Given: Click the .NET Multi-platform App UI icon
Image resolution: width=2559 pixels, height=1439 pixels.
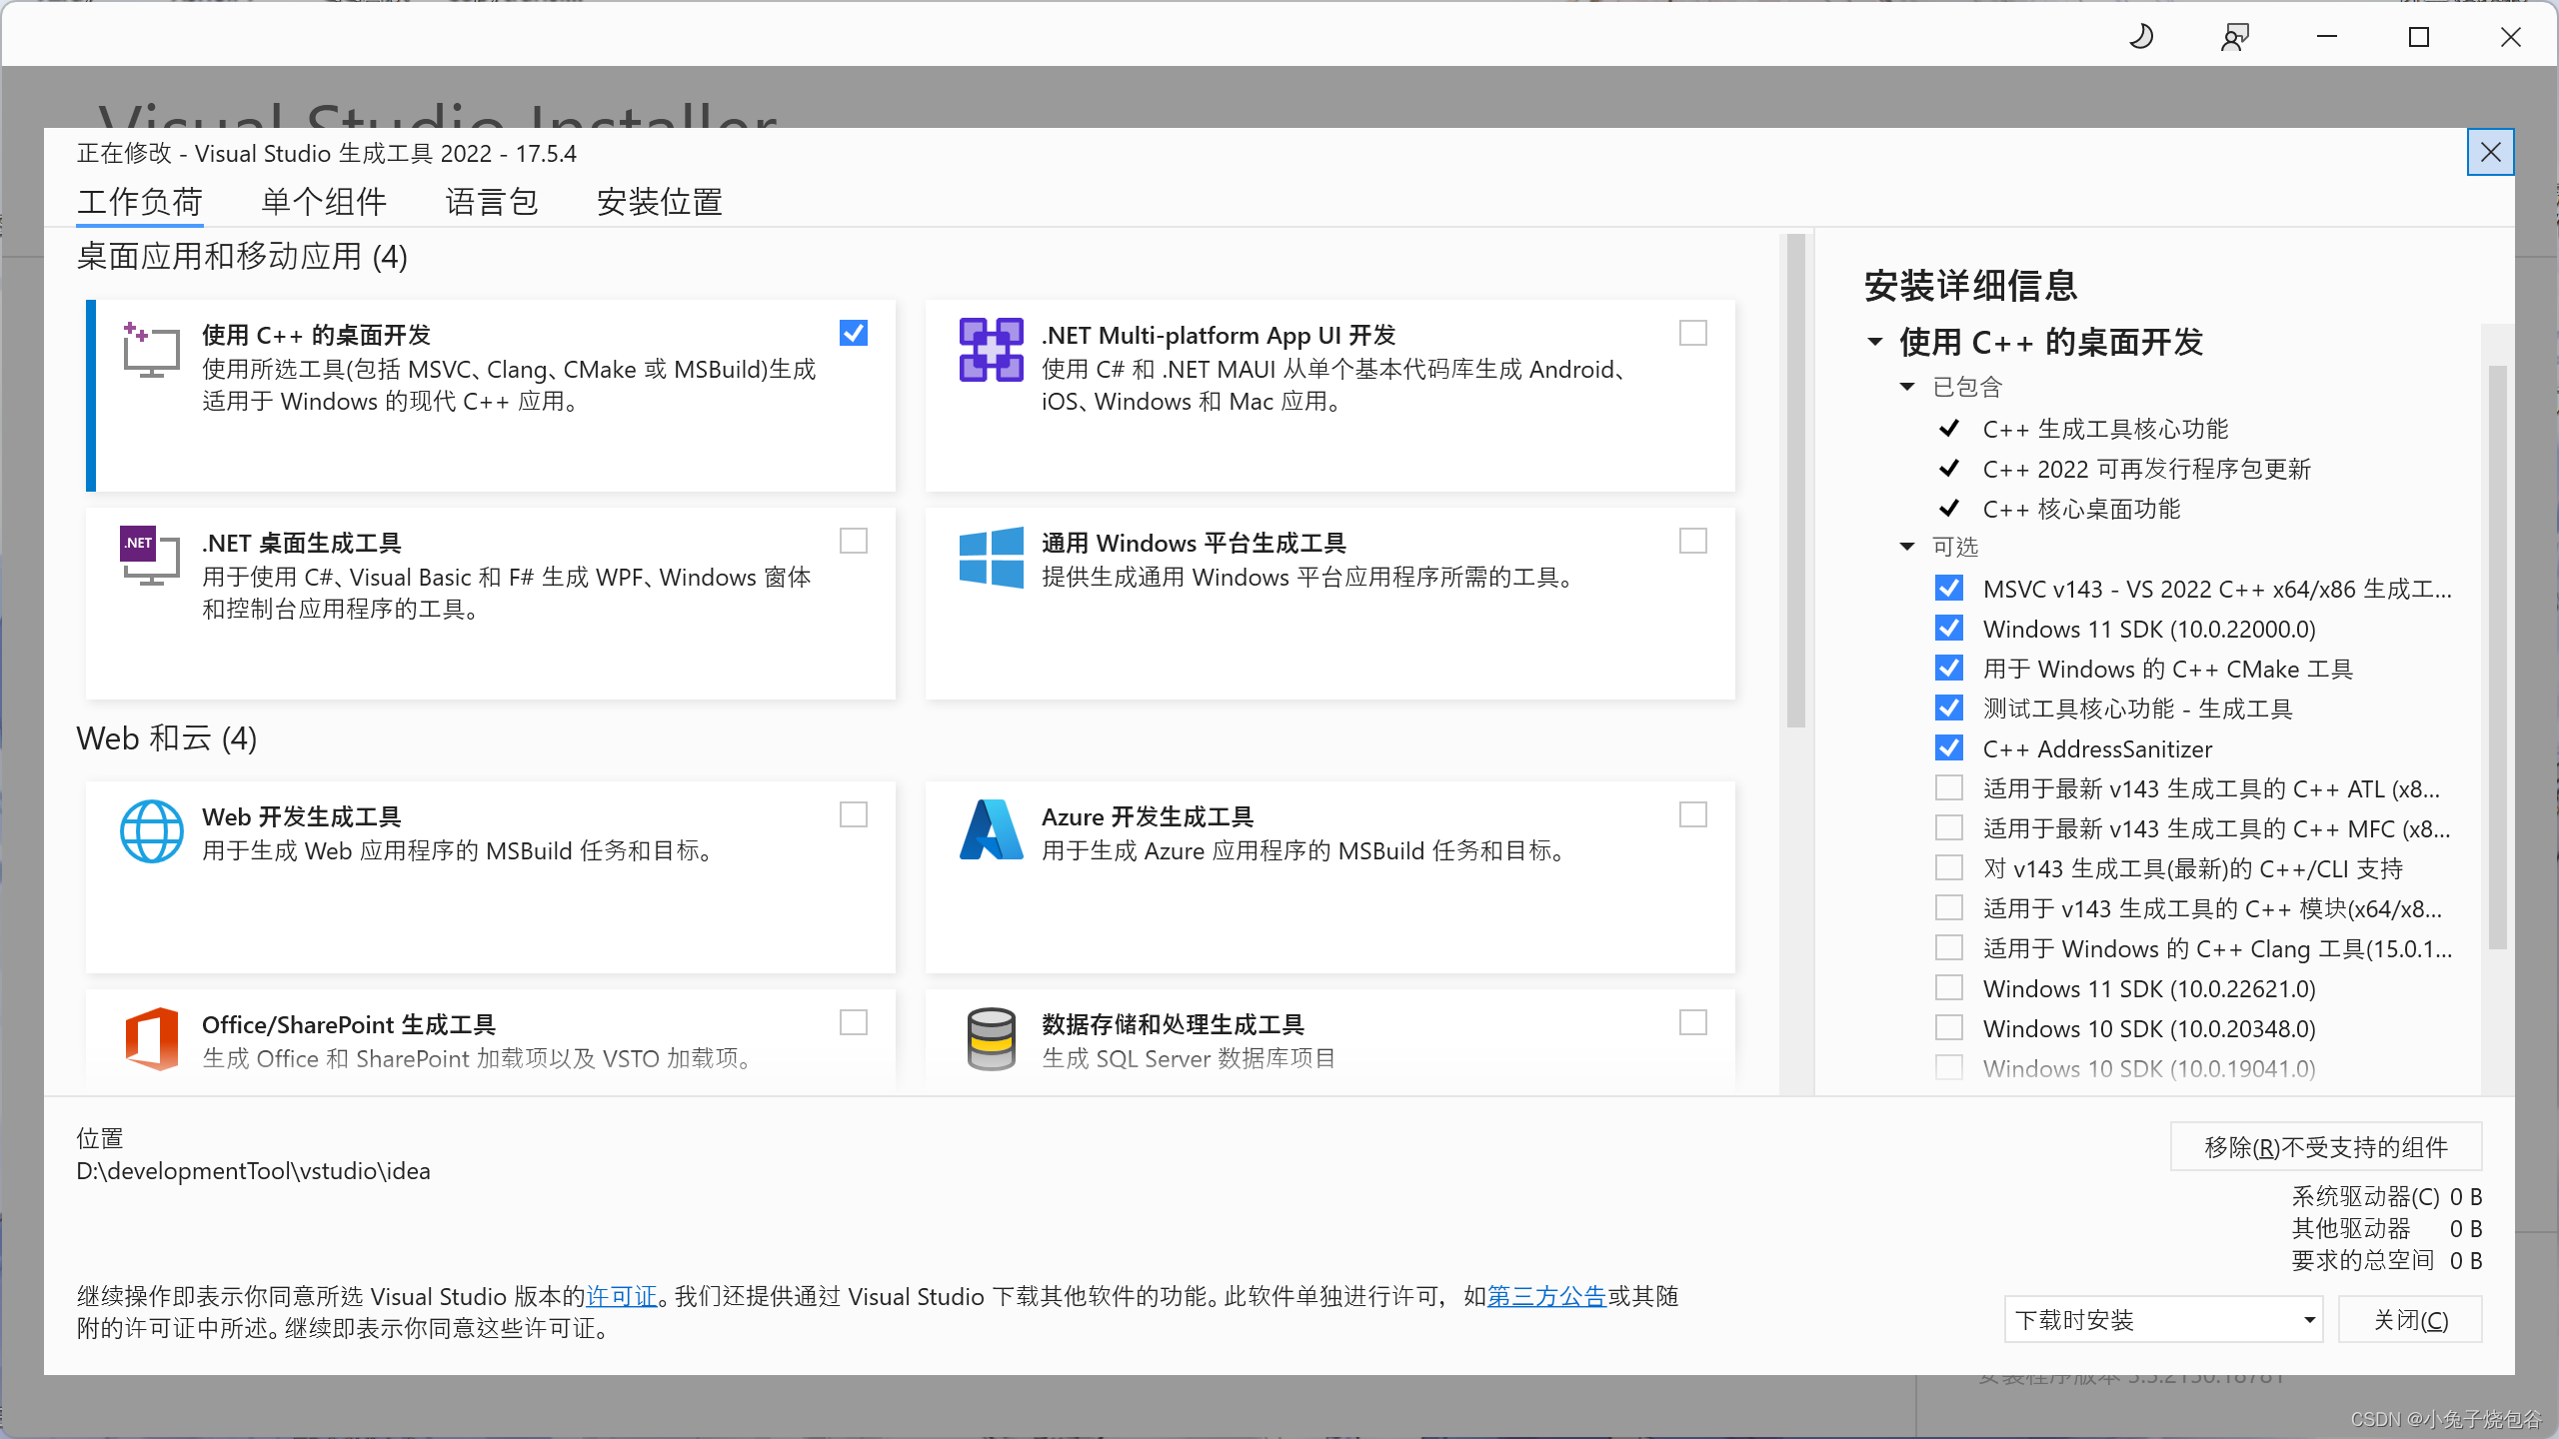Looking at the screenshot, I should [x=991, y=350].
